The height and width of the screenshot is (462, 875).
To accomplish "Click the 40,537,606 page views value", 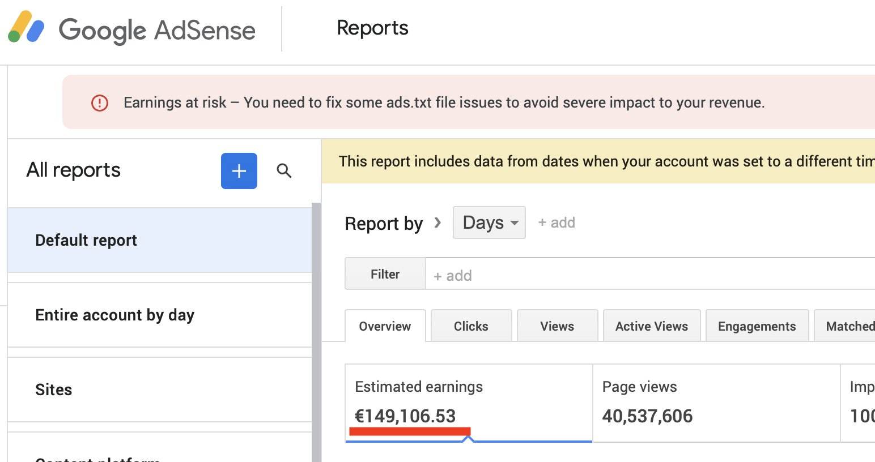I will point(647,416).
